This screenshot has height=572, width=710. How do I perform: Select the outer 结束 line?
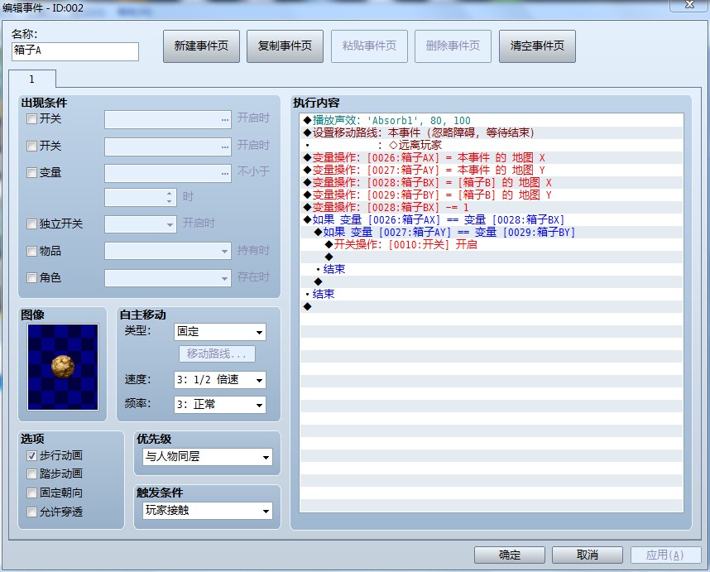tap(492, 295)
